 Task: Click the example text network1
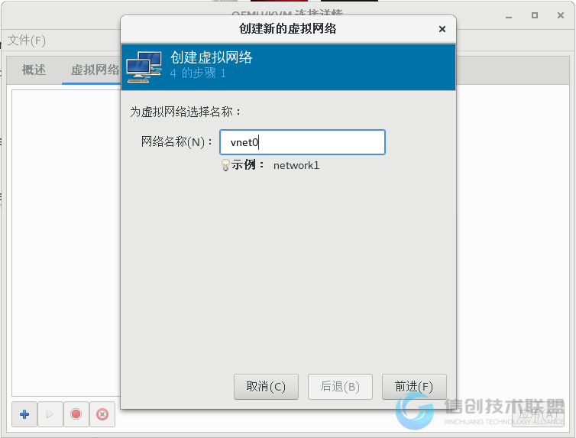296,165
